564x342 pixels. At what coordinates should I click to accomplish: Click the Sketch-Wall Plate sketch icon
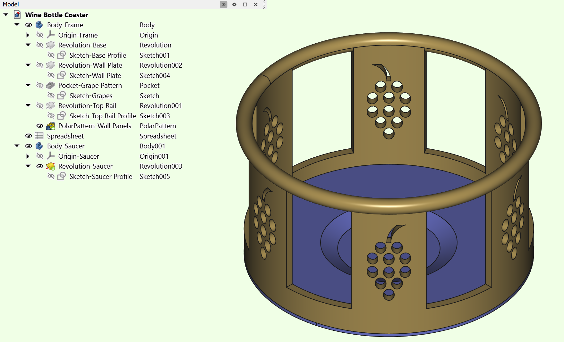tap(62, 75)
